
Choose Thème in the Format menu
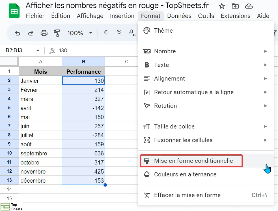click(x=206, y=31)
